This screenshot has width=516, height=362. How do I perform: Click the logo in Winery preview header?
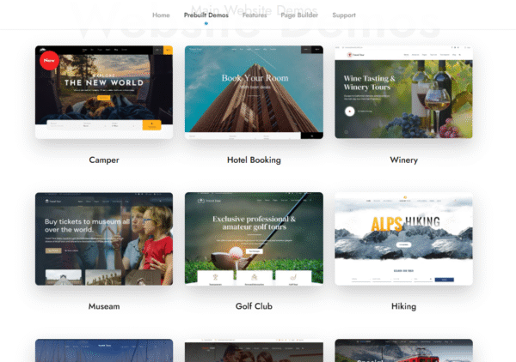356,55
